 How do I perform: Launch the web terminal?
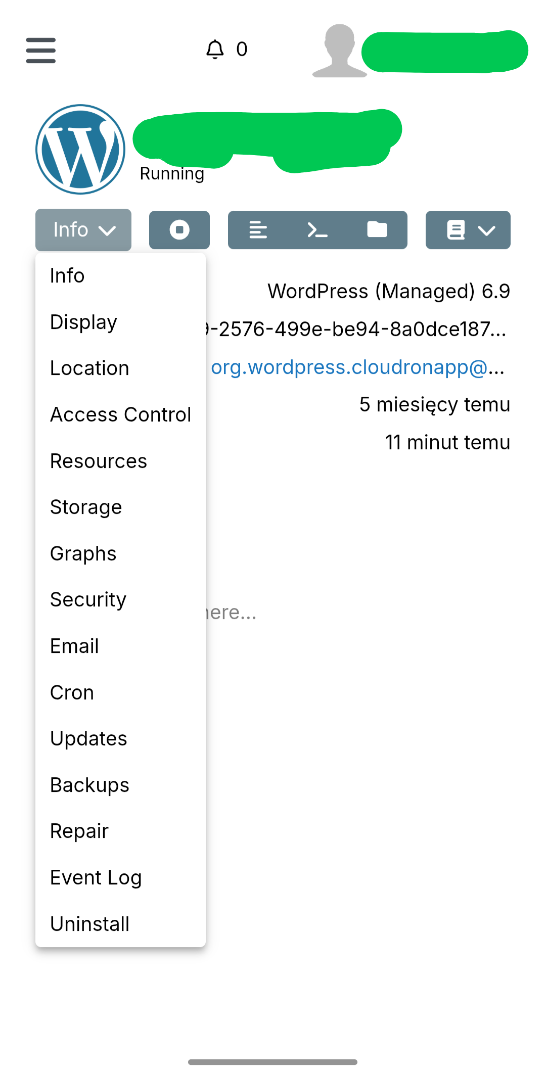(317, 230)
